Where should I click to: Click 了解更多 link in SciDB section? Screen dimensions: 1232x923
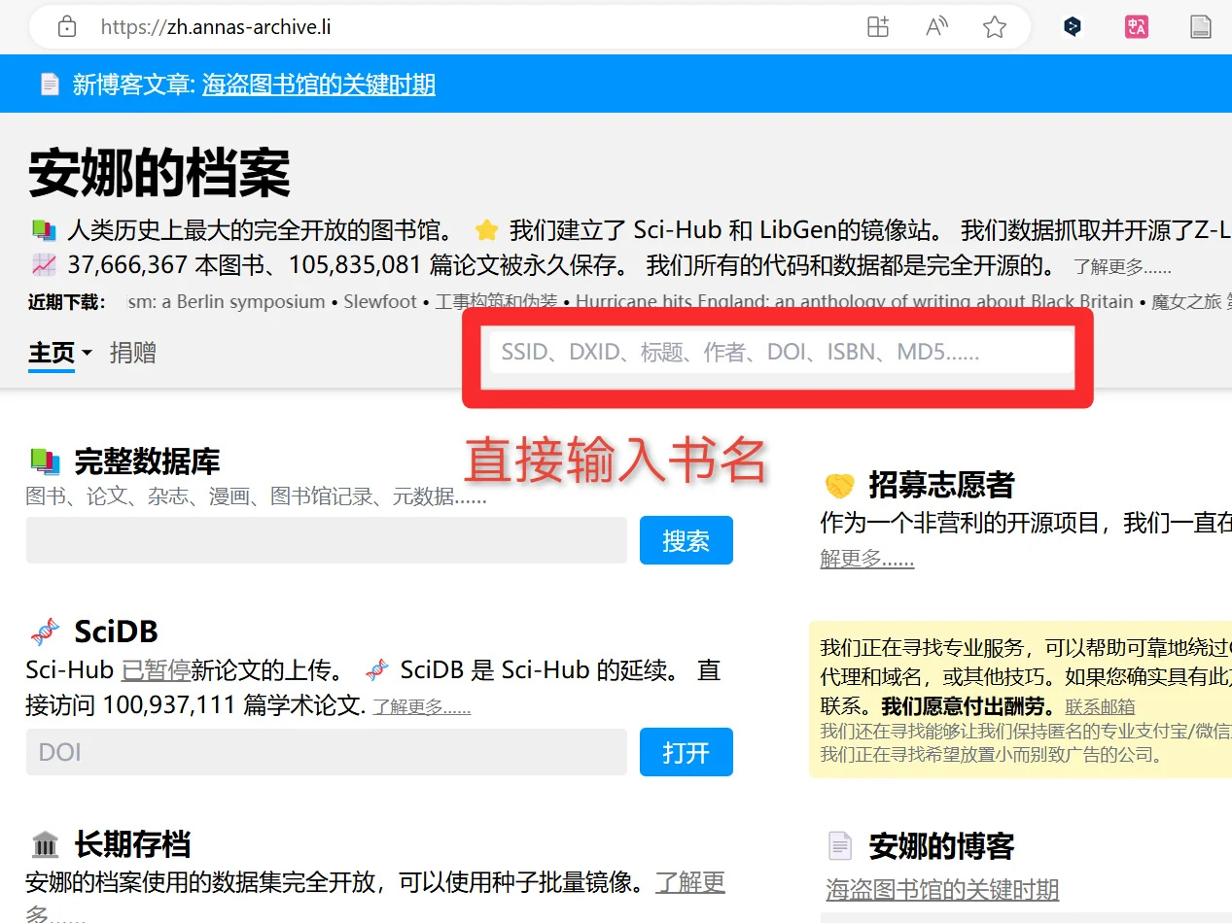(422, 707)
